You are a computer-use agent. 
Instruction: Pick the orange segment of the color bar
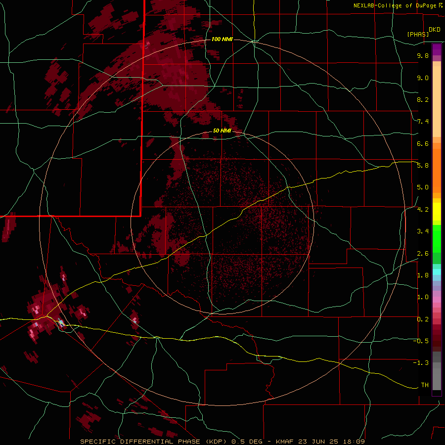point(437,171)
